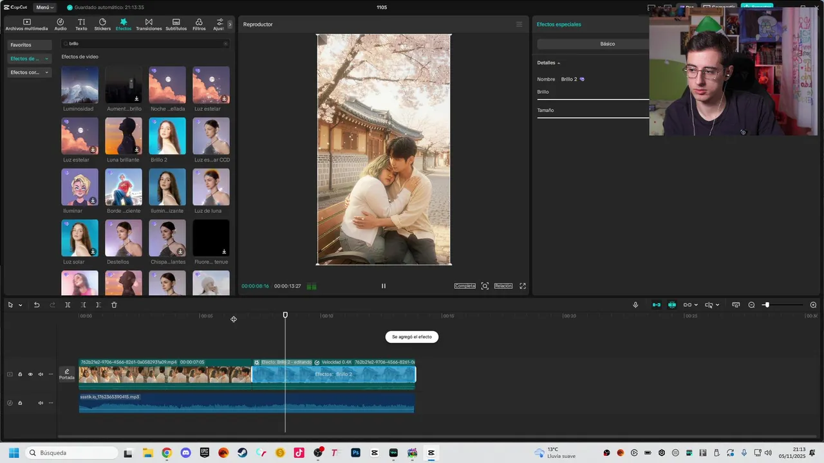The image size is (824, 463).
Task: Toggle auto snapping
Action: [672, 305]
